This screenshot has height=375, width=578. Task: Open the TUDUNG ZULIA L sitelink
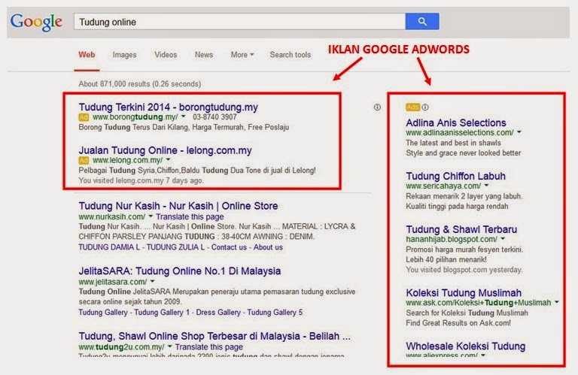point(175,247)
